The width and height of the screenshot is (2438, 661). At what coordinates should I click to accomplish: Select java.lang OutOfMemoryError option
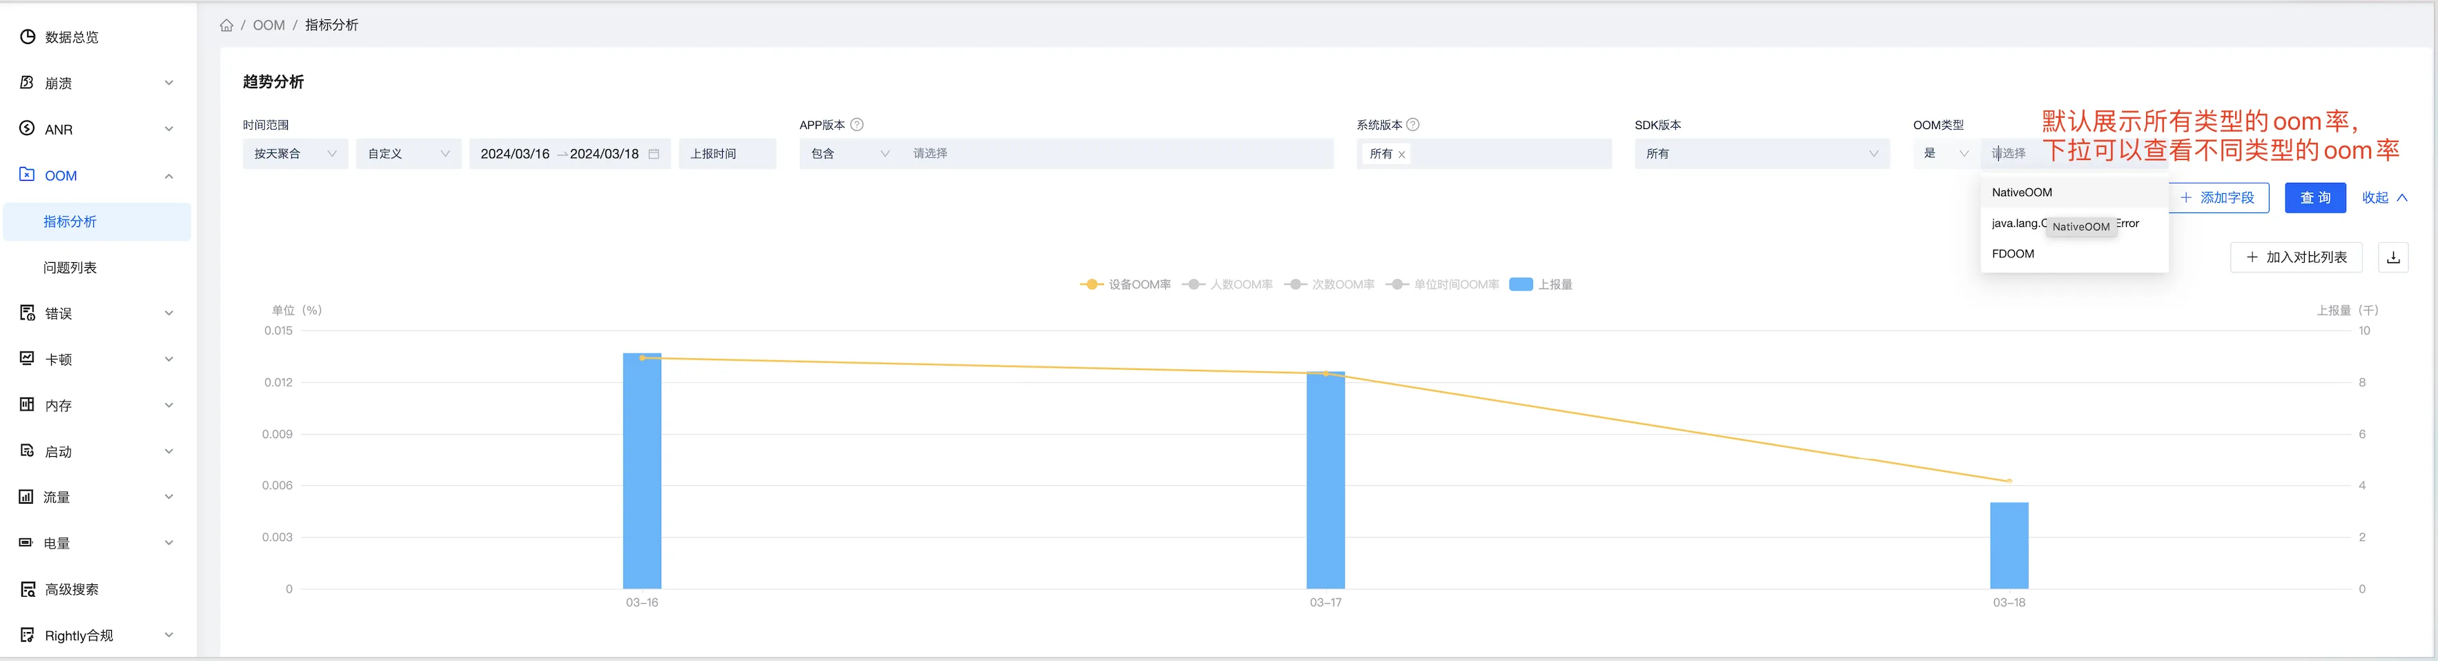(2073, 223)
